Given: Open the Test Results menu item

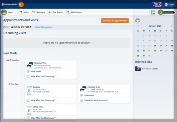Looking at the screenshot, I should (58, 12).
